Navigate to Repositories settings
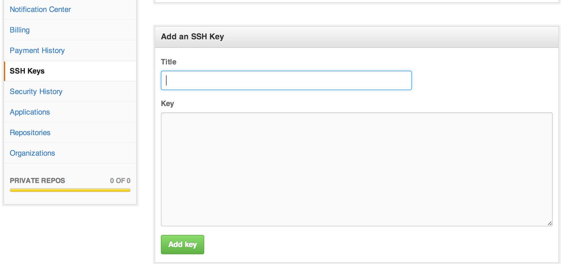 pos(30,133)
